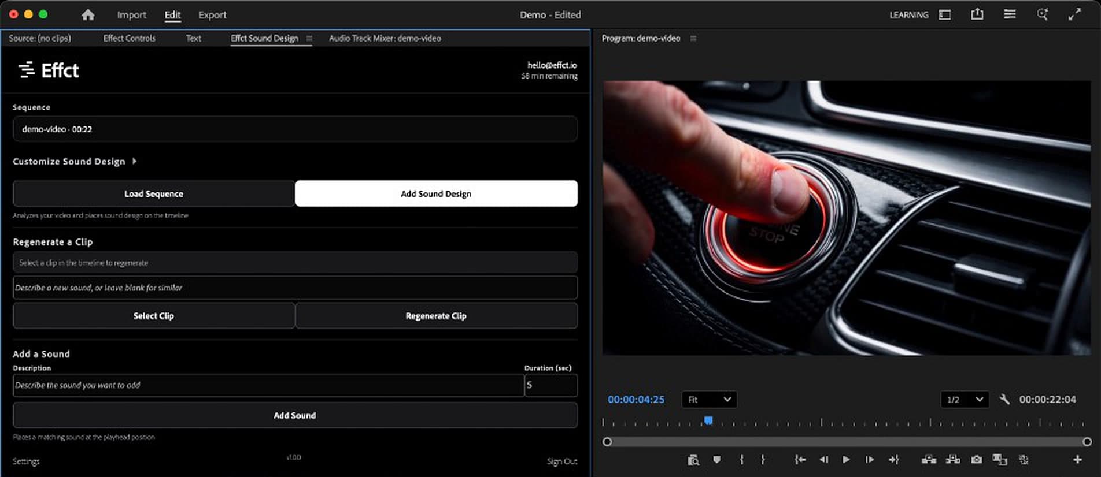Screen dimensions: 1101x477
Task: Click the left zoom scroll bar handle
Action: (607, 442)
